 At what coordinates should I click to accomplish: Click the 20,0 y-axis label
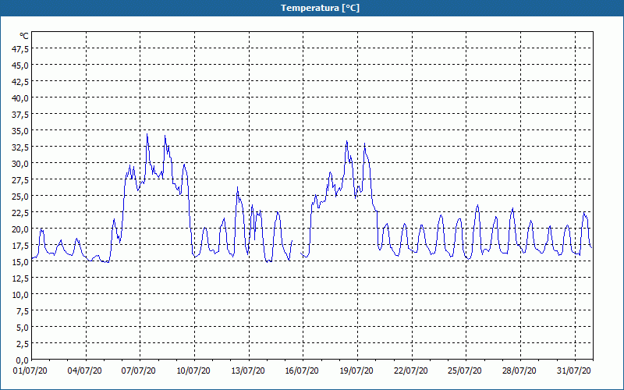tap(21, 229)
